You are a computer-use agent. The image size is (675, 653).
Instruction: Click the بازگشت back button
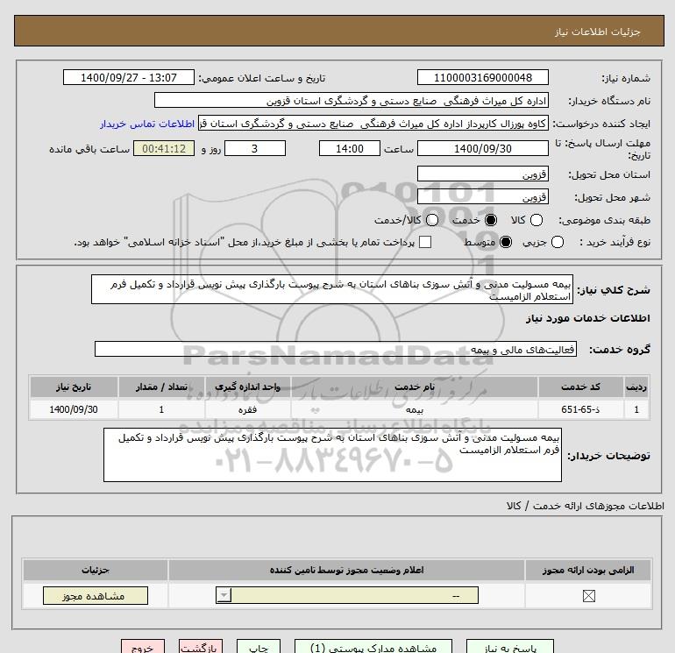201,647
